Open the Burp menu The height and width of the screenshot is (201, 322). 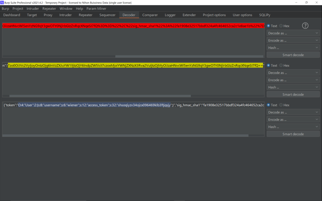[5, 9]
